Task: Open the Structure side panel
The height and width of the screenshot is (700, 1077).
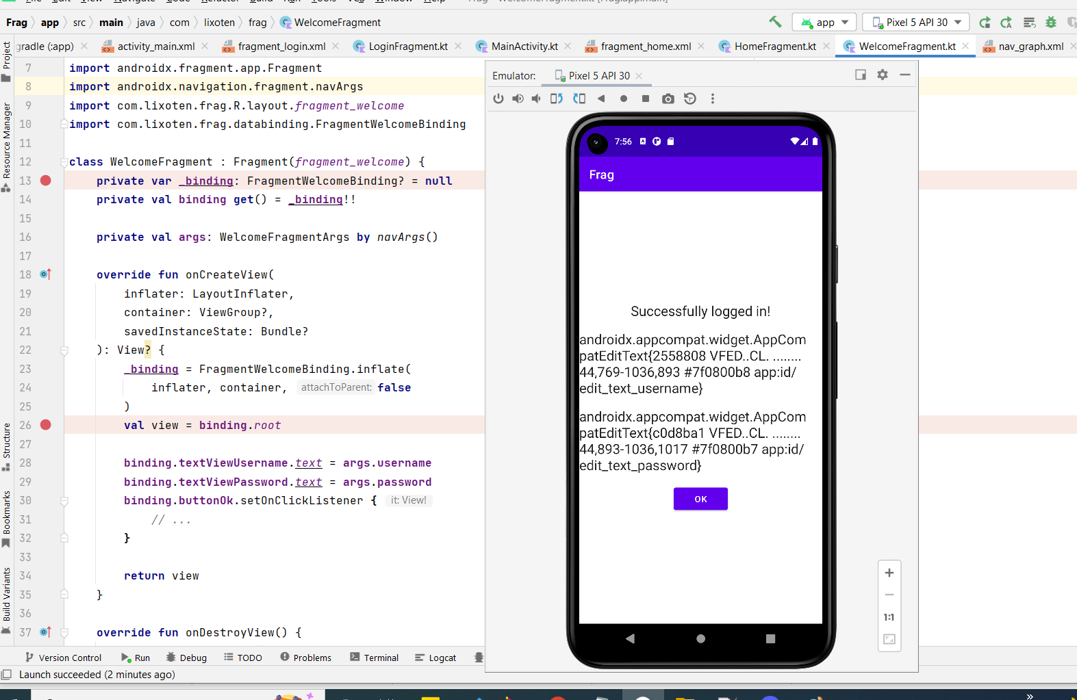Action: point(6,447)
